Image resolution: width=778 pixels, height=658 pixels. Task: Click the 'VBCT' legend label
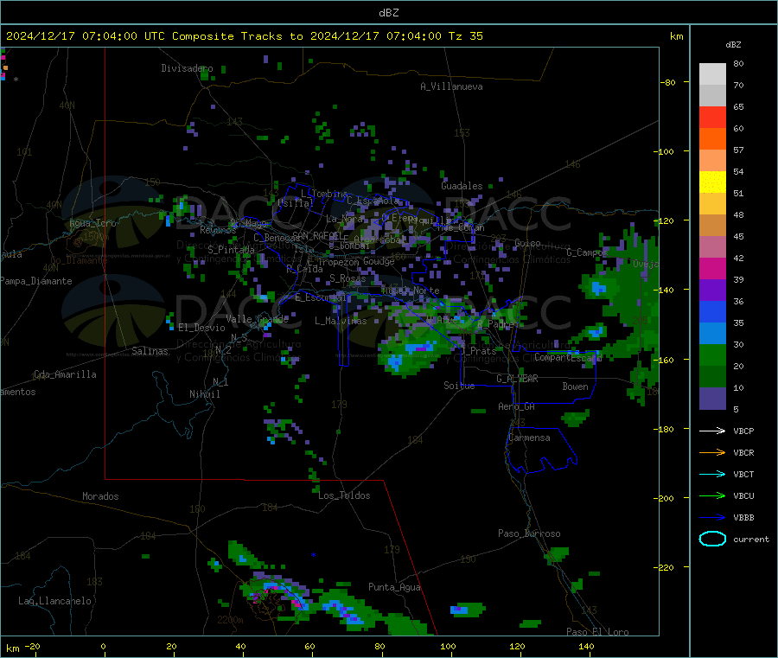(x=743, y=475)
